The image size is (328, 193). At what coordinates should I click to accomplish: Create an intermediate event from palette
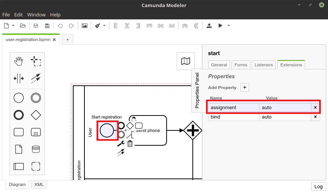click(36, 98)
